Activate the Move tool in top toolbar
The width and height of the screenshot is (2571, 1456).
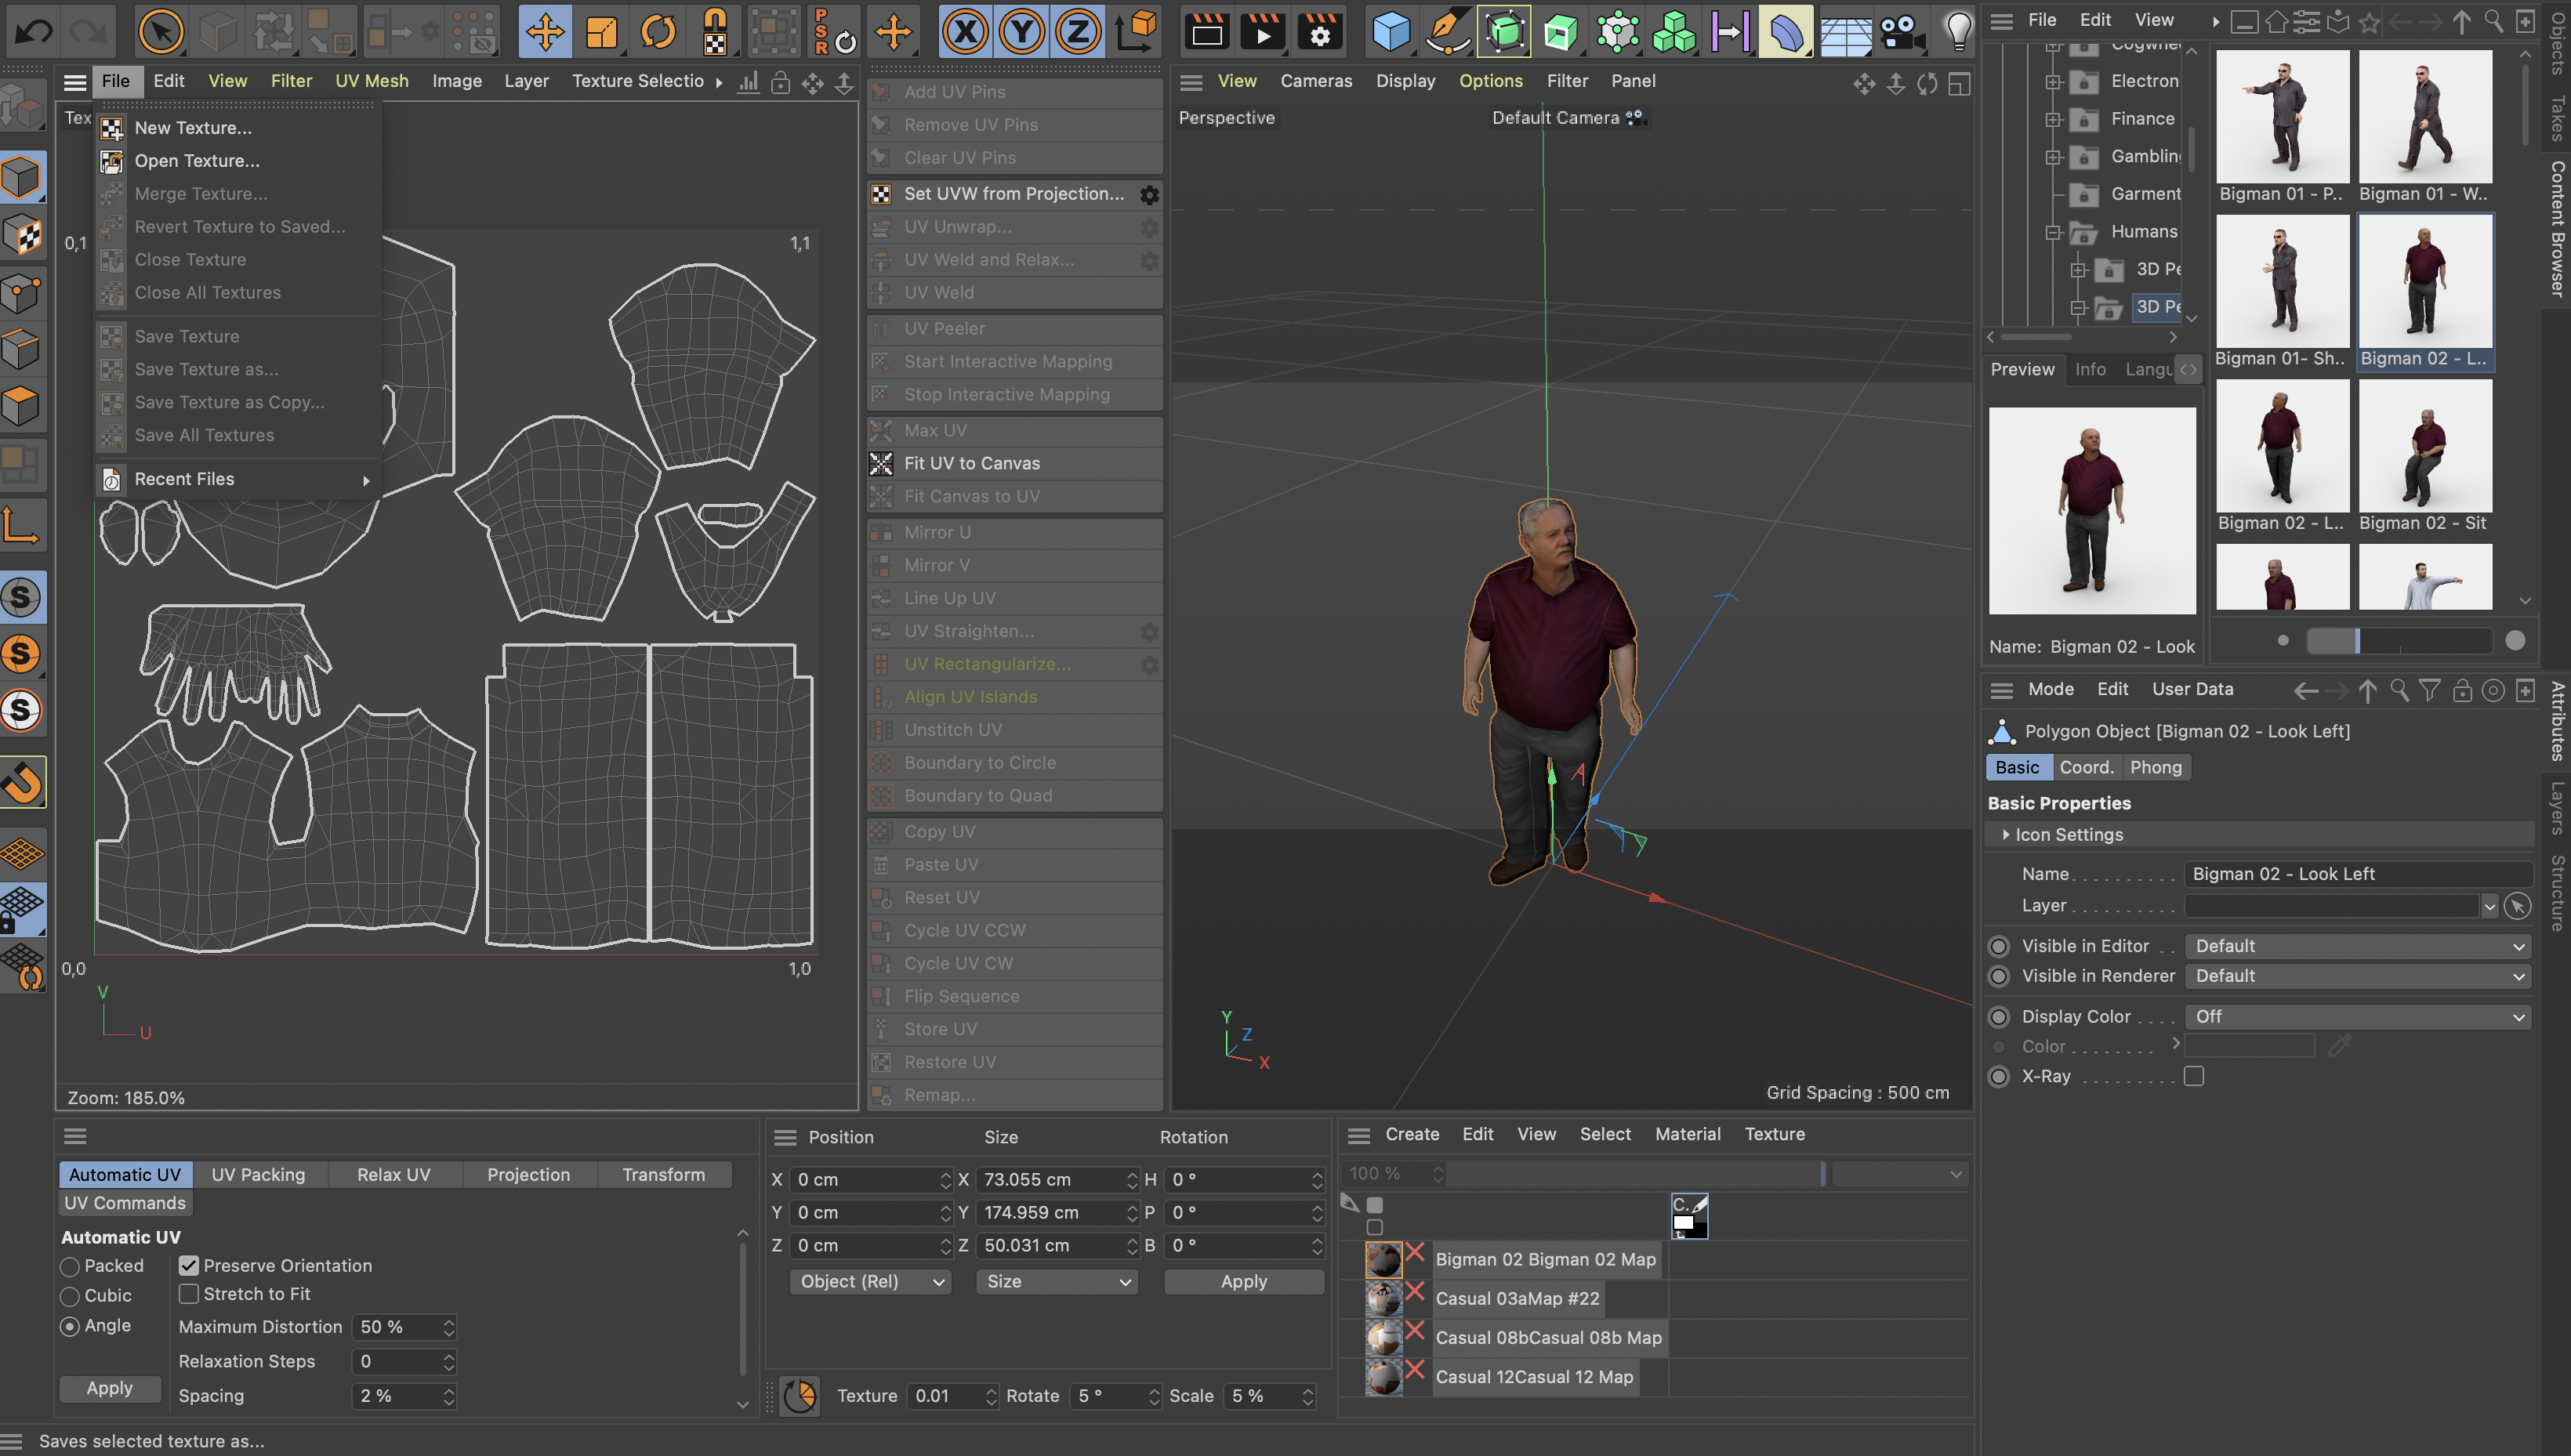coord(545,31)
